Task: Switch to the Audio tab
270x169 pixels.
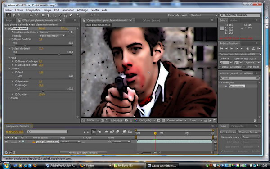Action: [x=234, y=20]
